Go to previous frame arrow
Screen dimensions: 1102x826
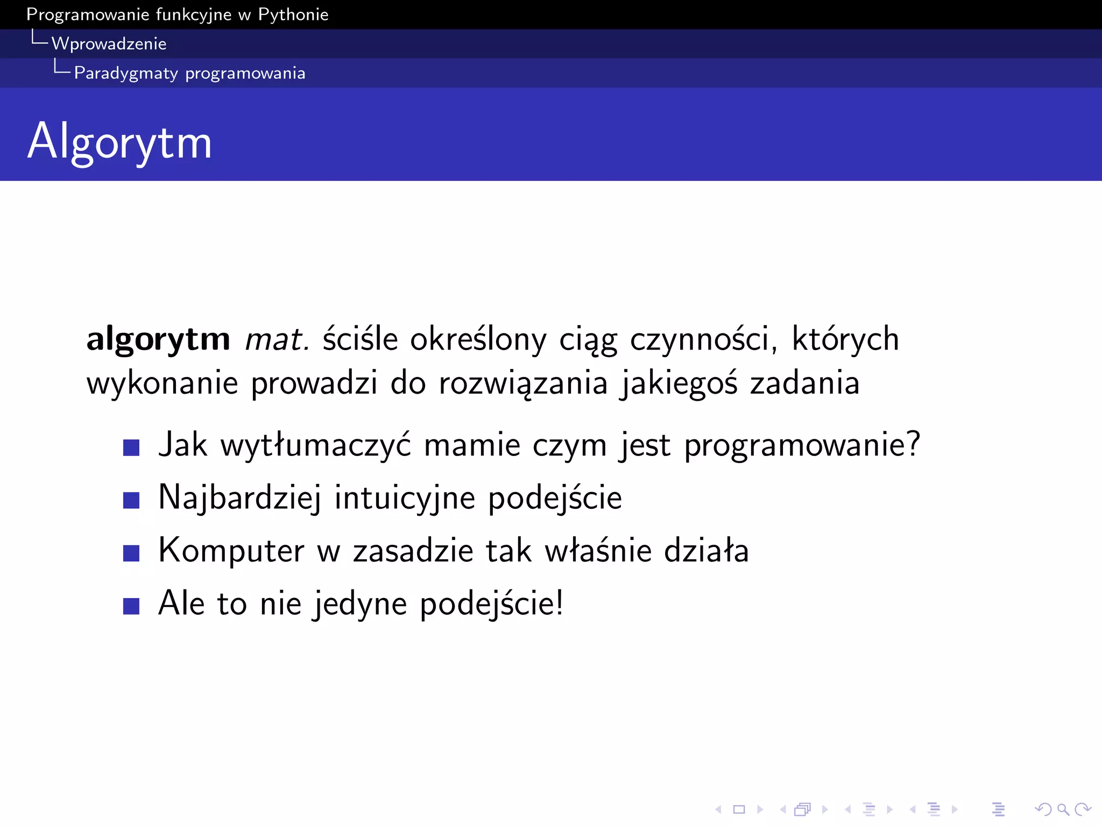point(783,809)
